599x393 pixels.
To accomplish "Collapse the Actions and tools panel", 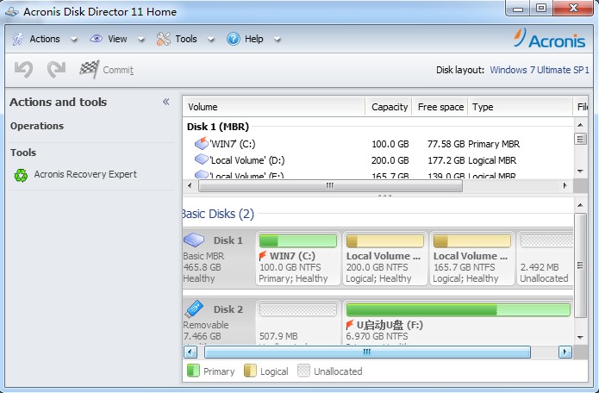I will [165, 102].
